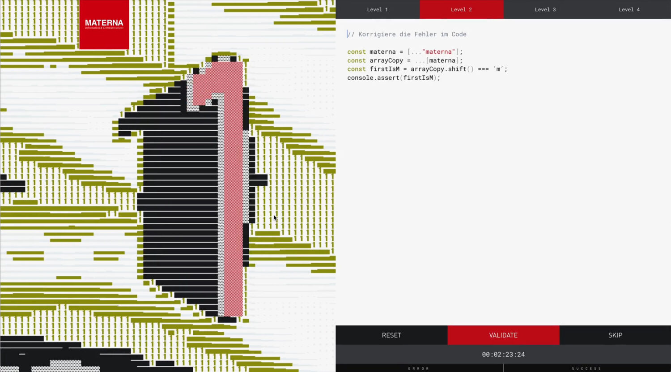Click the "materna" string literal in code

pos(440,52)
